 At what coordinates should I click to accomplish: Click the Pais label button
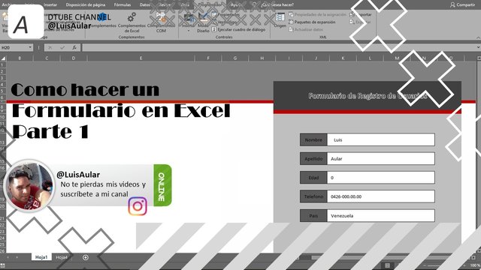[313, 215]
